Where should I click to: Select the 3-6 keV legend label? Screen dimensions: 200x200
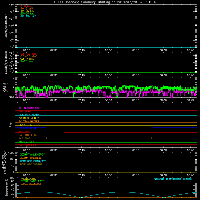coord(26,6)
